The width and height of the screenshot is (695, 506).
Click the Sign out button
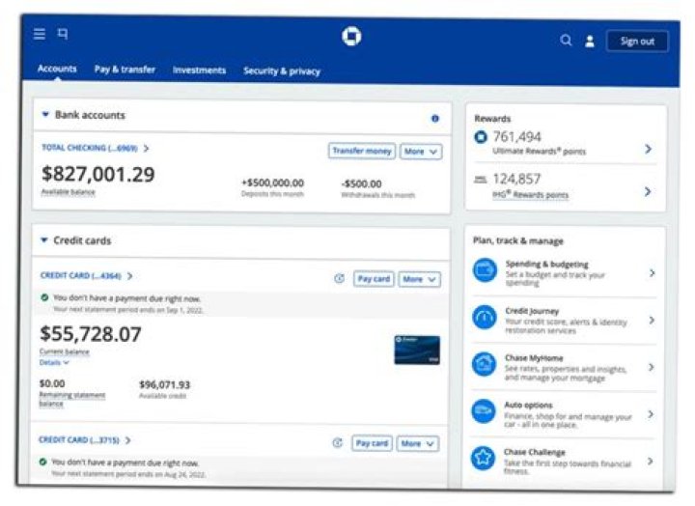click(x=637, y=42)
